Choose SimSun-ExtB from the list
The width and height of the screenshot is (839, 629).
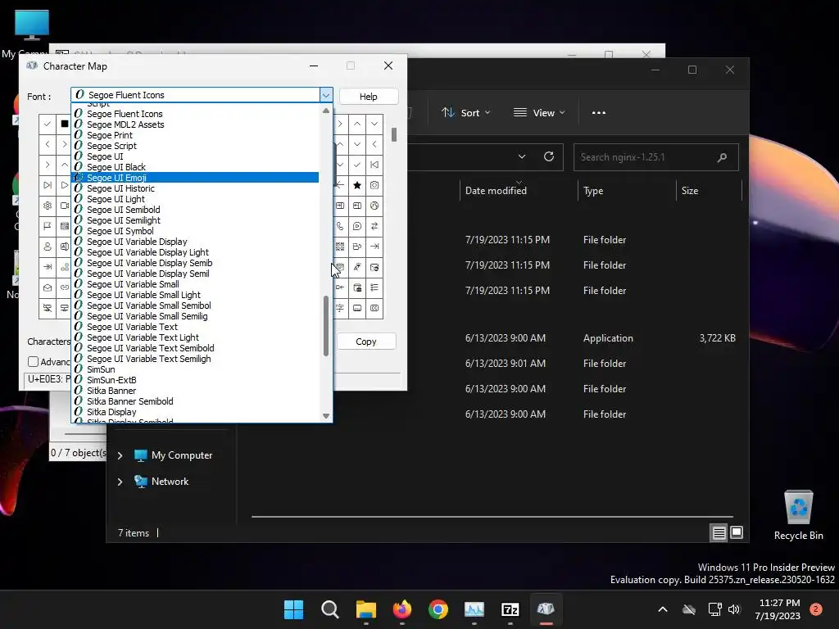pos(195,380)
